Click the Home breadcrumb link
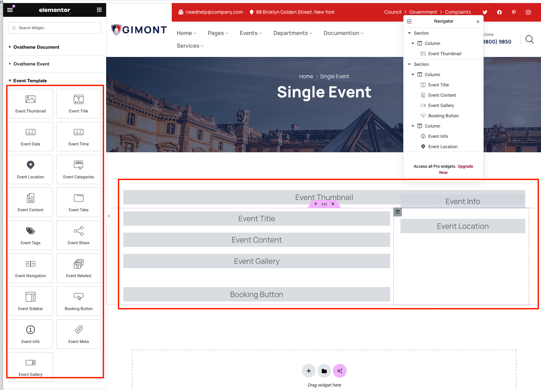Screen dimensions: 541x390 (306, 76)
